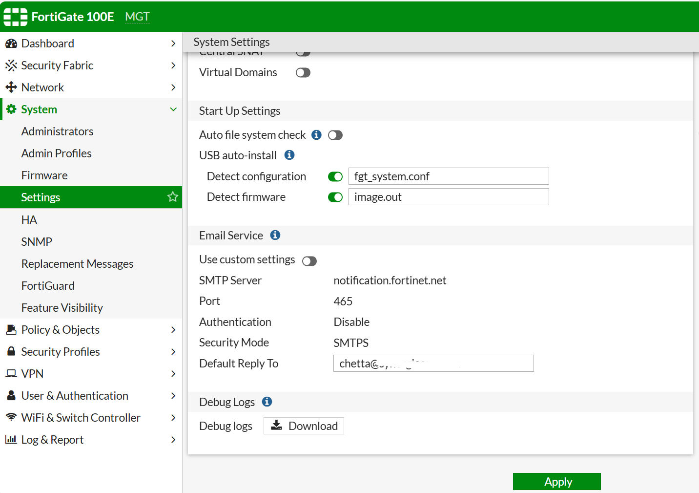
Task: Click the favorite star next to Settings
Action: click(x=172, y=197)
